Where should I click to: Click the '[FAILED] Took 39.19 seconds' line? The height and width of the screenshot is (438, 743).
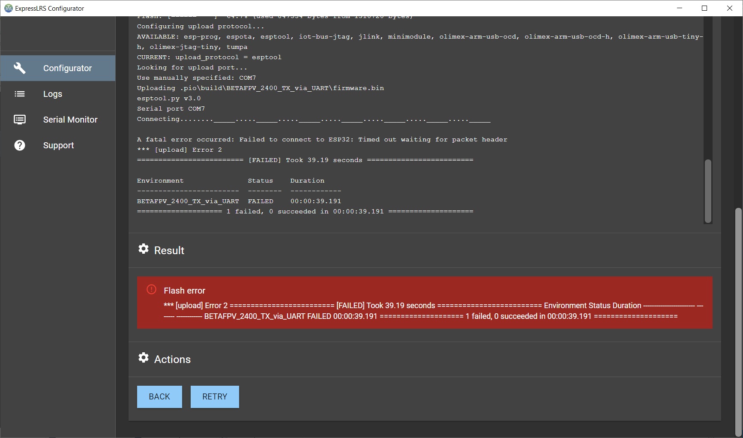[305, 160]
